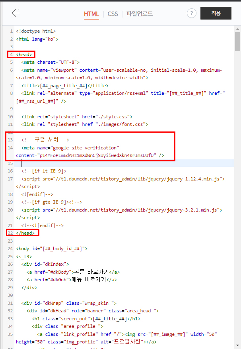Click the div id="dkIndex" line
This screenshot has height=349, width=241.
(45, 264)
